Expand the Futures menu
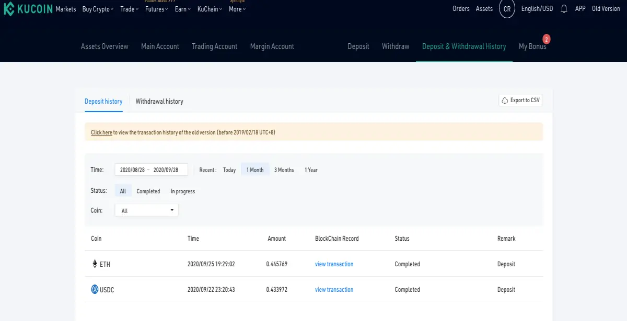 click(x=156, y=9)
